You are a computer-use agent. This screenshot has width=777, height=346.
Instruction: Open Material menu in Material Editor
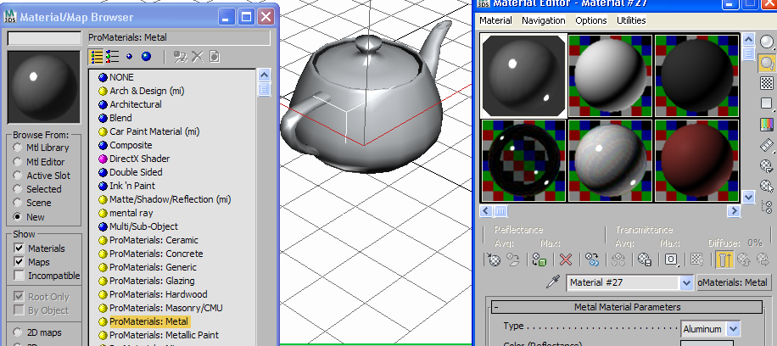coord(495,20)
